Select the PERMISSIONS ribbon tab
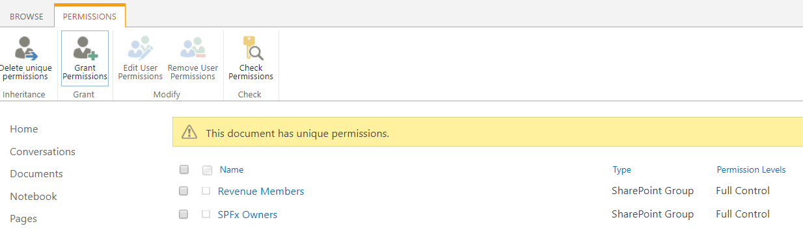803x235 pixels. tap(90, 16)
